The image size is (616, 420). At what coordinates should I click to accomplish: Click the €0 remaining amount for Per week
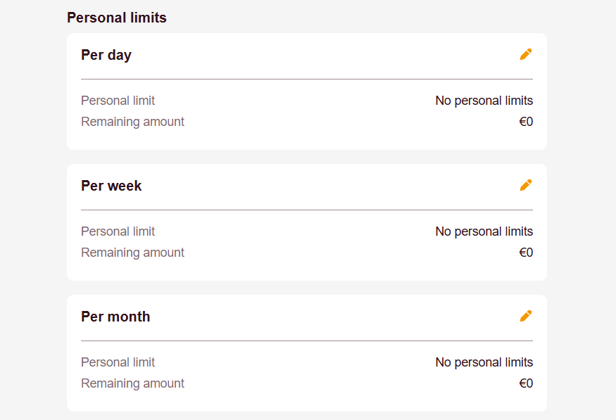(x=526, y=253)
